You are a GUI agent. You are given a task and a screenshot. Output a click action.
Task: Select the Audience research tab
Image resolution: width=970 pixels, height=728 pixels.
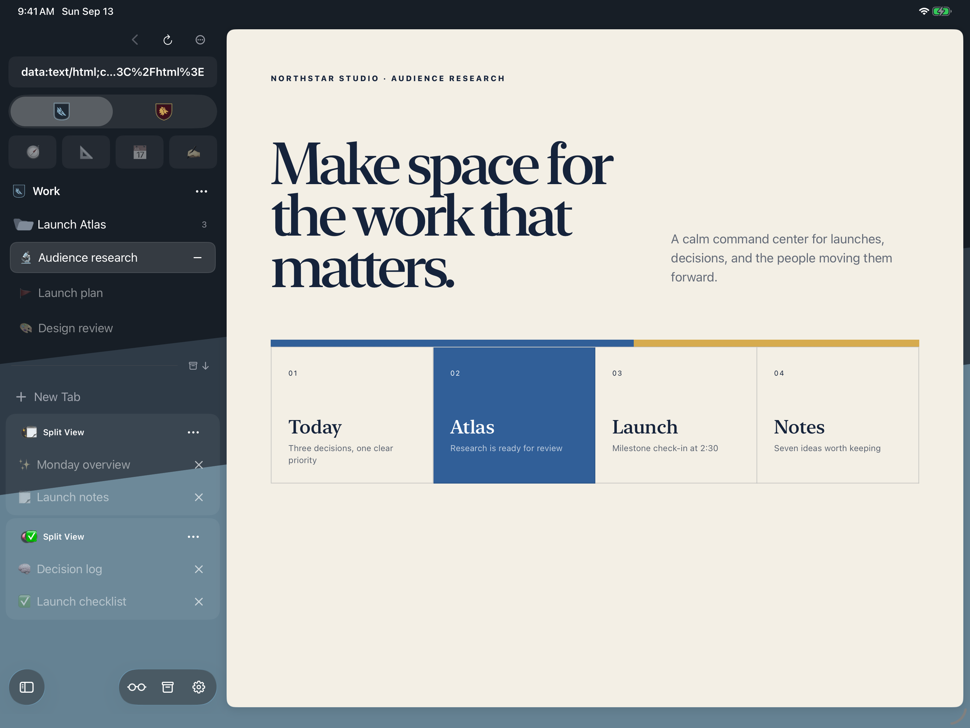[x=113, y=257]
